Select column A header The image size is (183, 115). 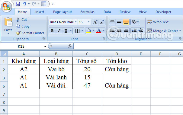[x=24, y=54]
